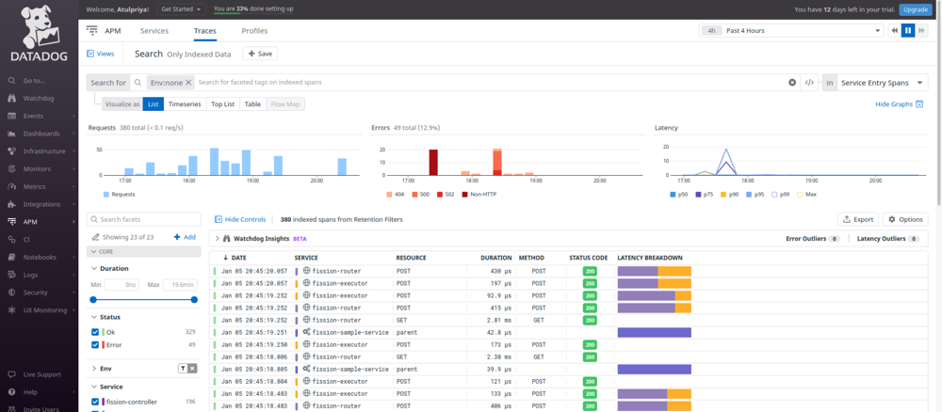Open the code view icon next to the search bar
942x412 pixels.
[x=809, y=83]
